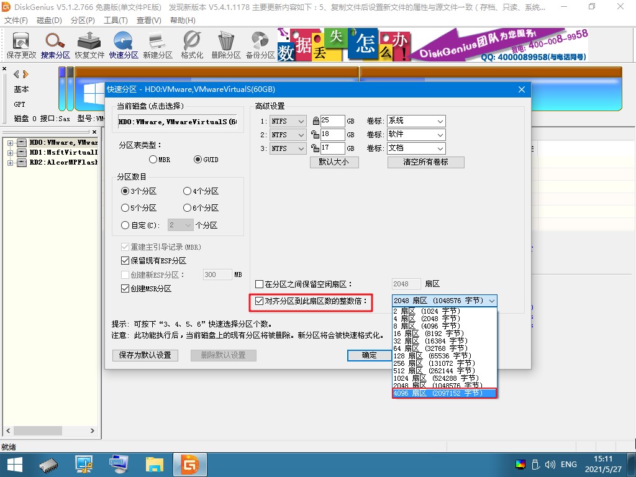Viewport: 636px width, 477px height.
Task: Expand HD1:MsftVirtual tree node
Action: point(10,153)
